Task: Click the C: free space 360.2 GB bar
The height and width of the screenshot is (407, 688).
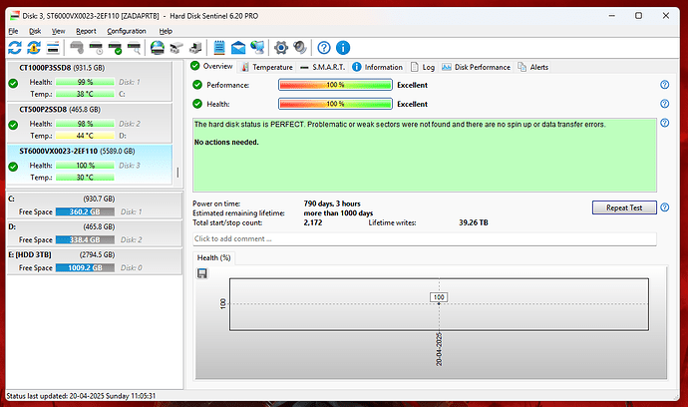Action: coord(85,211)
